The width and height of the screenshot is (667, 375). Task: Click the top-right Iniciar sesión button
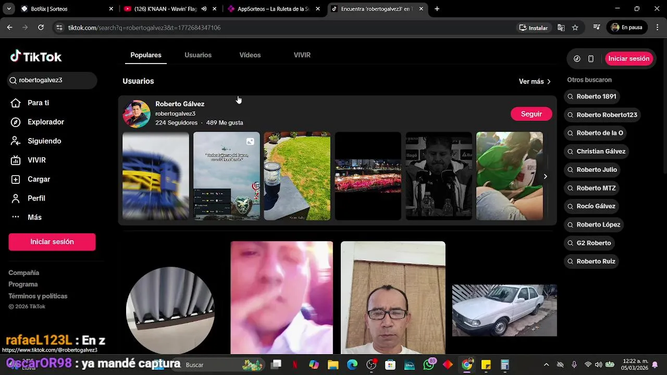click(629, 59)
